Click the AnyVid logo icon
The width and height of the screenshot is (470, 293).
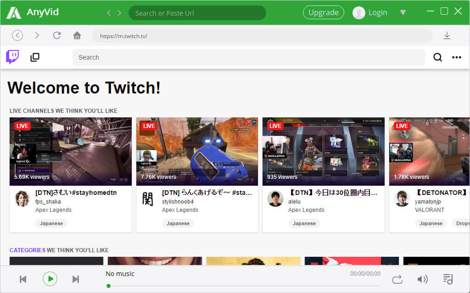tap(13, 13)
